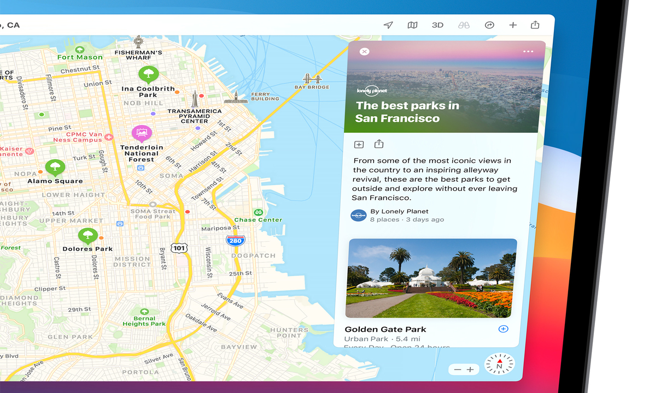Click Golden Gate Park title
Image resolution: width=672 pixels, height=393 pixels.
click(x=385, y=329)
